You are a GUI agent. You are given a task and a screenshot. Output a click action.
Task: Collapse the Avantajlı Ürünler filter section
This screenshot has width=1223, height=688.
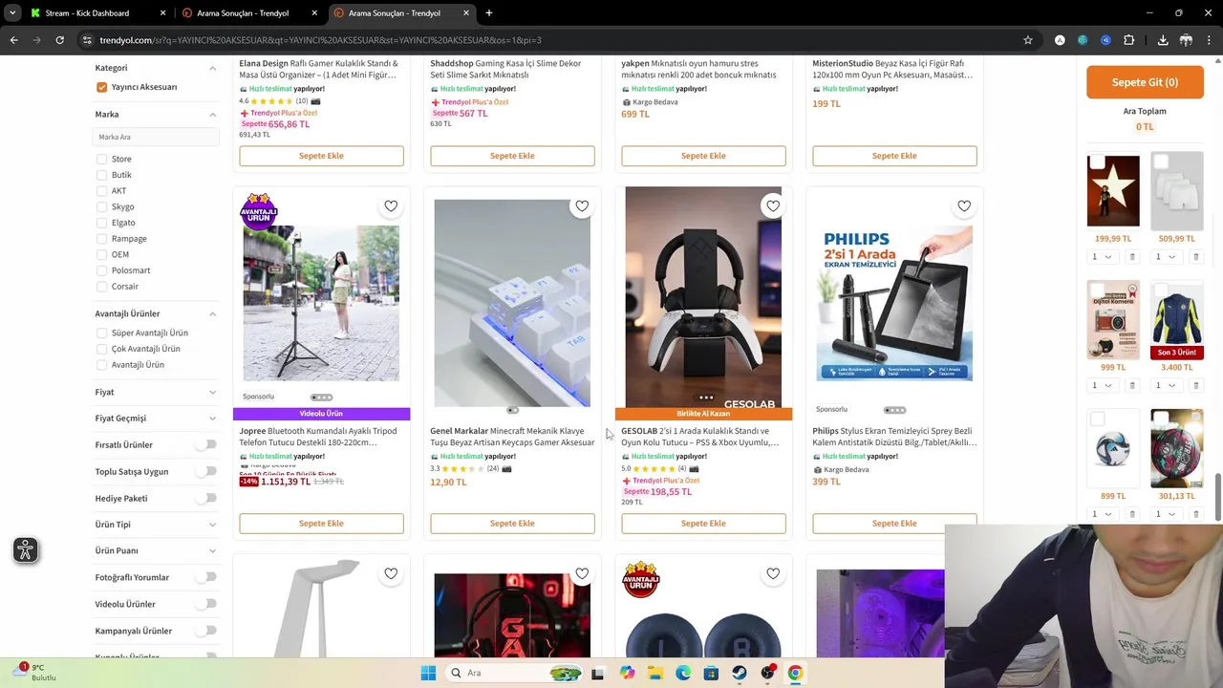click(212, 313)
